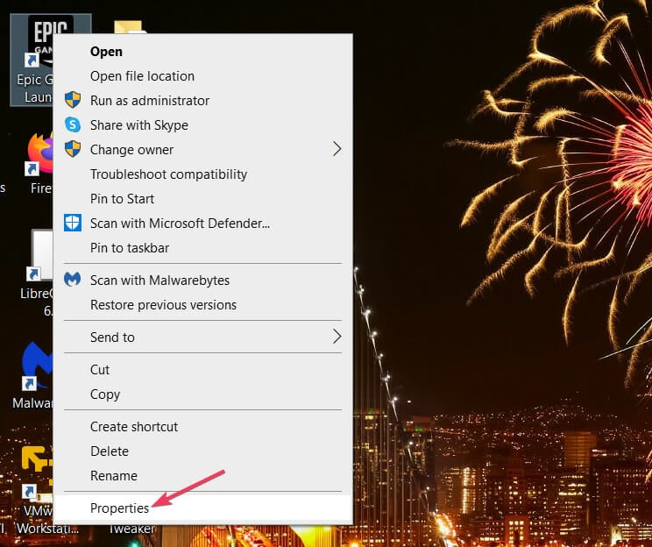Select the Malwarebytes desktop shortcut
The width and height of the screenshot is (652, 547).
click(x=33, y=374)
